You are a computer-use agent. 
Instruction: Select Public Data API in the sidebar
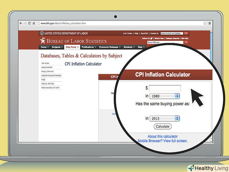click(47, 72)
